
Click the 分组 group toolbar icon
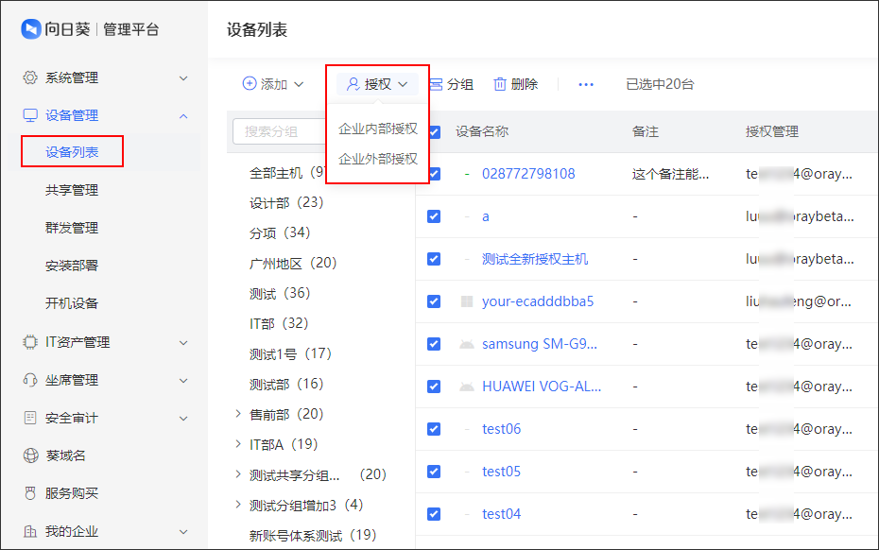coord(437,84)
